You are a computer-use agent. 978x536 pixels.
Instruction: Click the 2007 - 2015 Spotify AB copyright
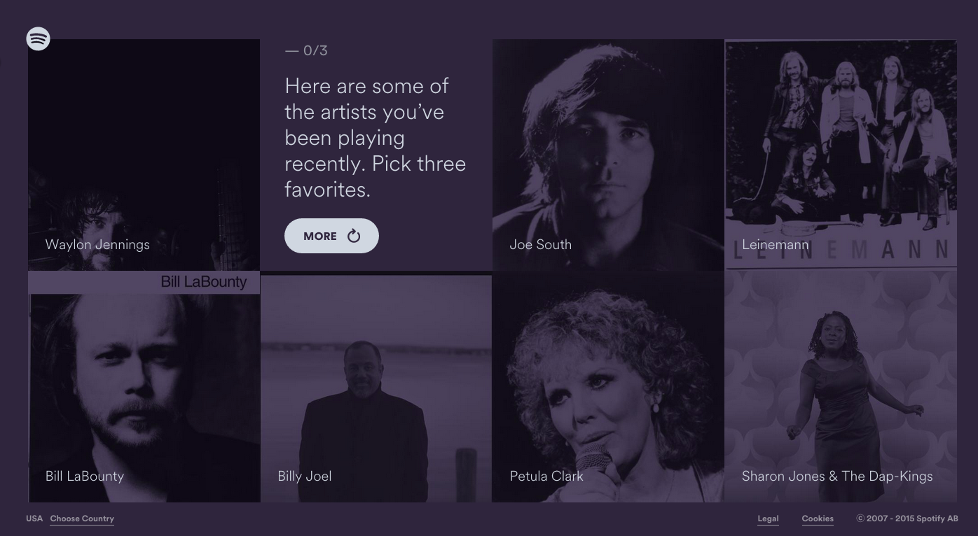(x=907, y=519)
